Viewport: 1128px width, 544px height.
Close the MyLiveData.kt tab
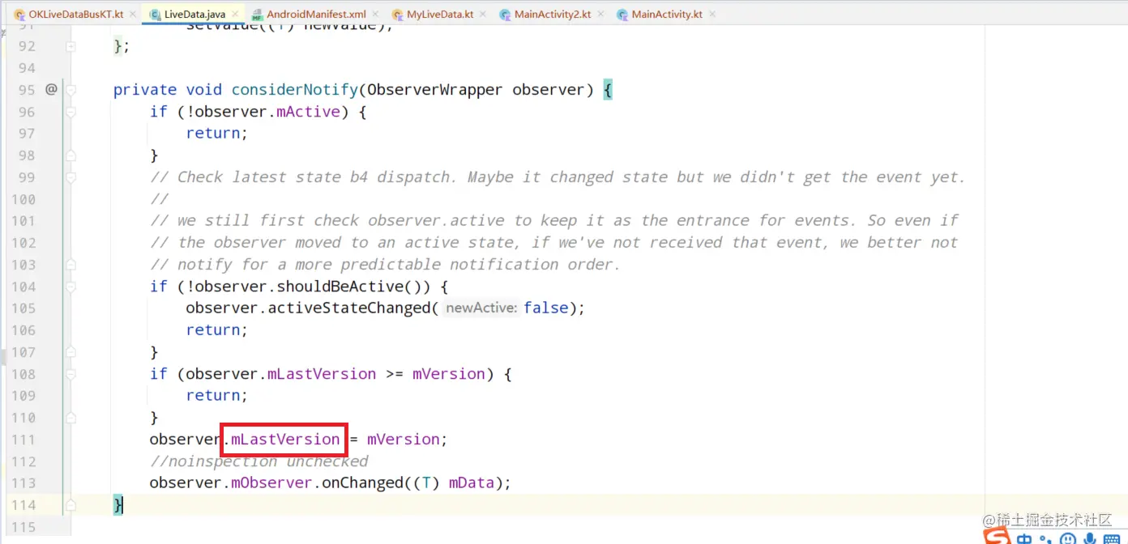(x=483, y=15)
